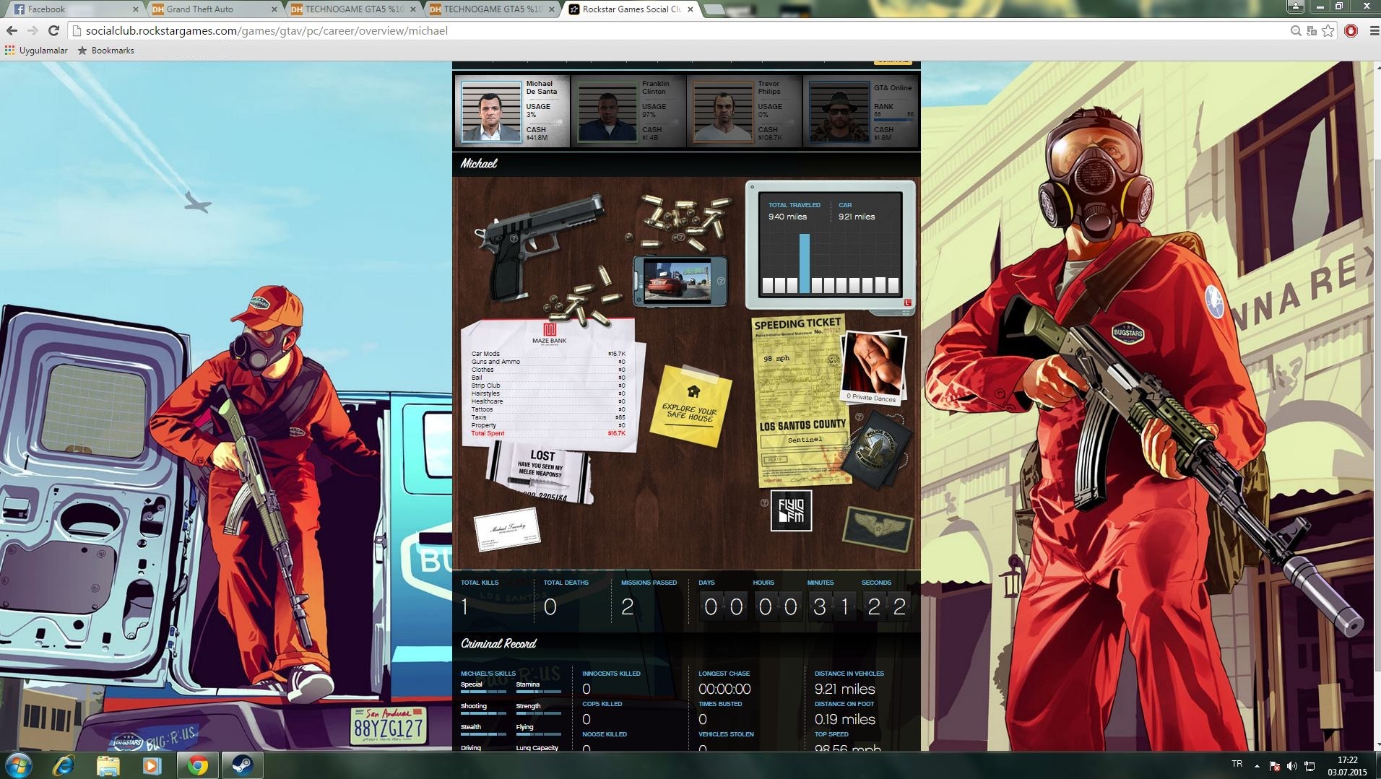
Task: Open the Action Center flag icon
Action: (x=1275, y=766)
